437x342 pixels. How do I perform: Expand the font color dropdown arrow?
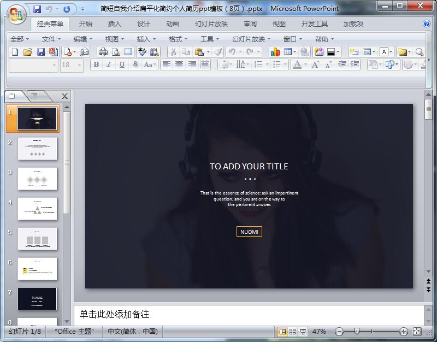(x=305, y=64)
